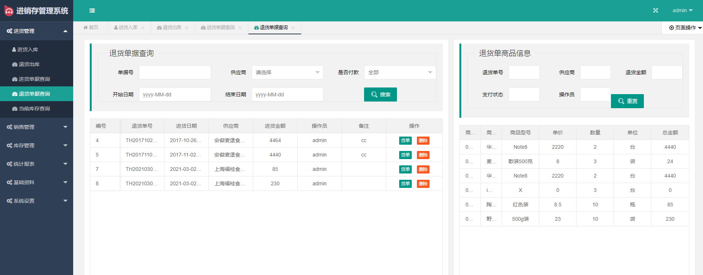Click the 进货管理 gears icon
The width and height of the screenshot is (703, 275).
[x=9, y=31]
